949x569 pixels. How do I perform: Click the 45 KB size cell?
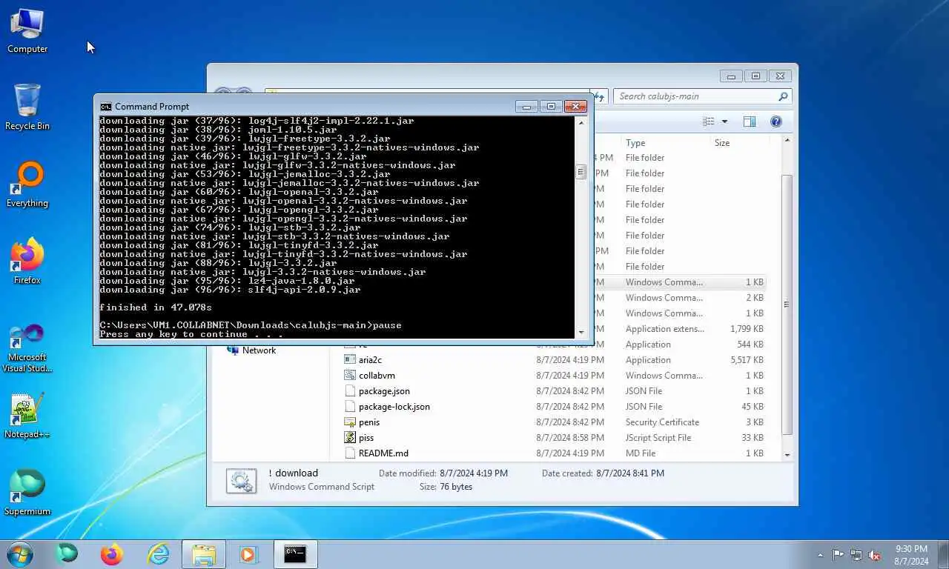coord(752,407)
